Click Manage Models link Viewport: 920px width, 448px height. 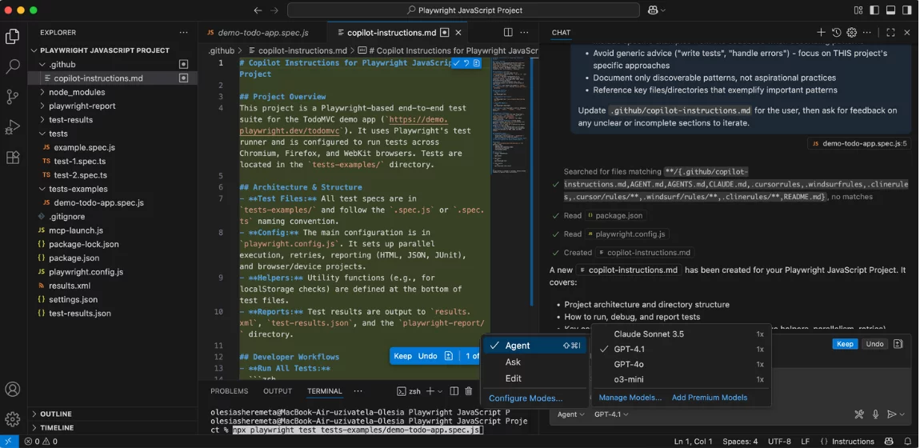(630, 398)
